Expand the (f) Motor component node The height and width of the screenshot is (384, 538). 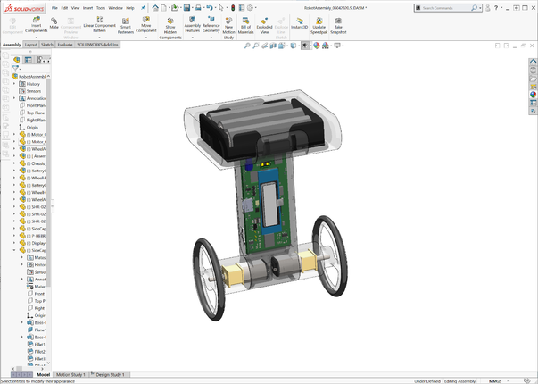(x=14, y=134)
